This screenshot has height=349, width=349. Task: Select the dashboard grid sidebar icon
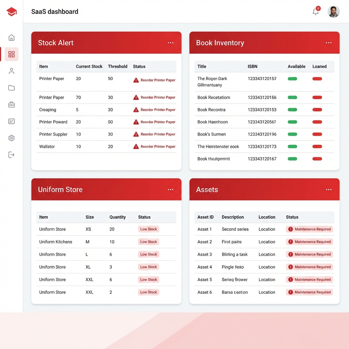point(12,54)
